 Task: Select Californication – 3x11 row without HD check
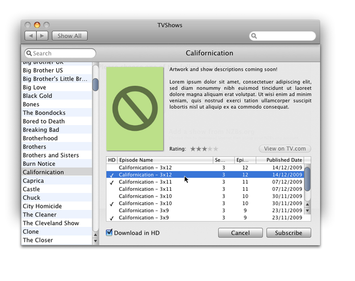pos(205,189)
